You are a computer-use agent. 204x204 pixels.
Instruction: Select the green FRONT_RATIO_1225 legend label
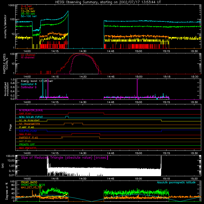coord(33,185)
